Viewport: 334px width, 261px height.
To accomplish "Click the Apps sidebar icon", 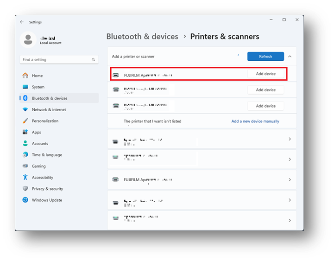I will pos(25,132).
